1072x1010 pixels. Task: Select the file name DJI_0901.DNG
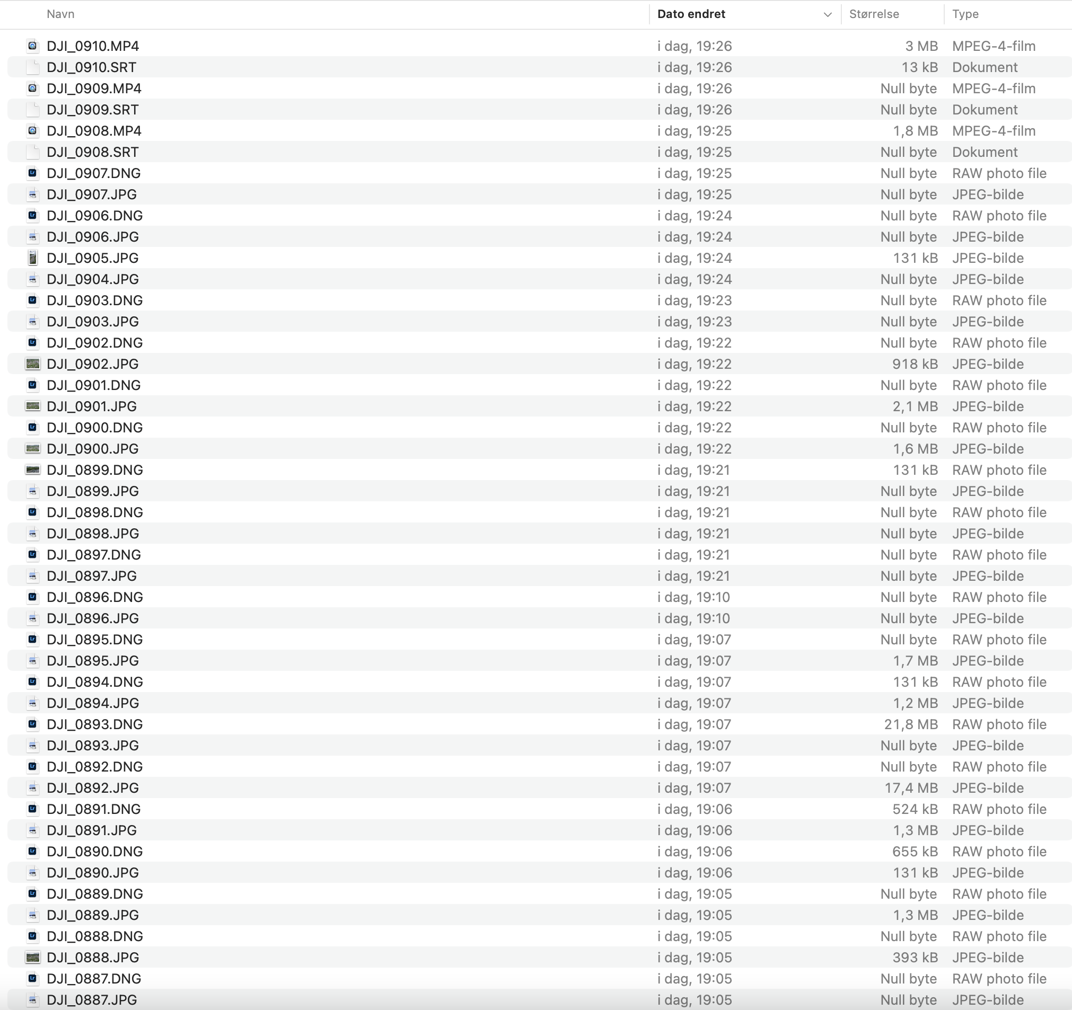(x=94, y=385)
